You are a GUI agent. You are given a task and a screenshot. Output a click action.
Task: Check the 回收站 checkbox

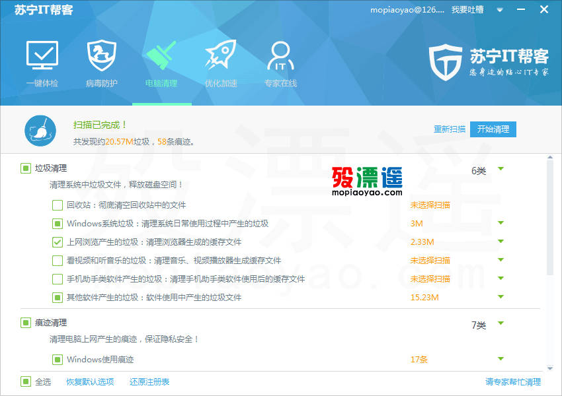(x=58, y=205)
